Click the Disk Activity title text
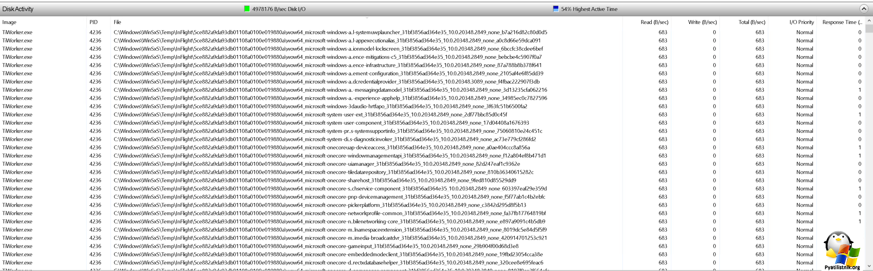The height and width of the screenshot is (271, 873). [18, 9]
